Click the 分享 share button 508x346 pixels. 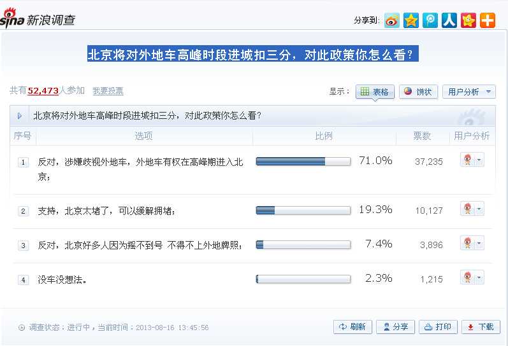tap(395, 327)
